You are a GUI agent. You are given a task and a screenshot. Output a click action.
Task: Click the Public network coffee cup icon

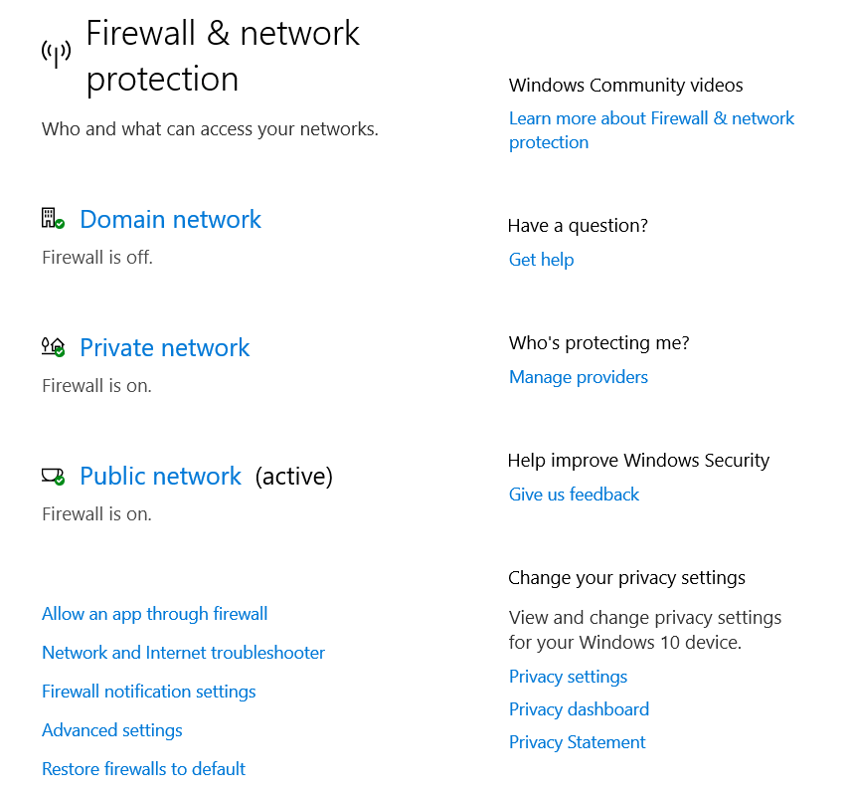(x=53, y=477)
